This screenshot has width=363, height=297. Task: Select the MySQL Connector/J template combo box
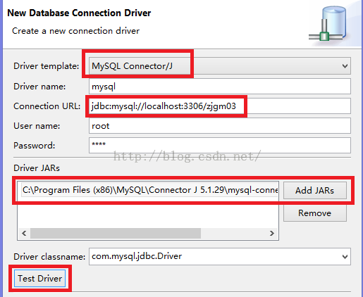tap(220, 66)
